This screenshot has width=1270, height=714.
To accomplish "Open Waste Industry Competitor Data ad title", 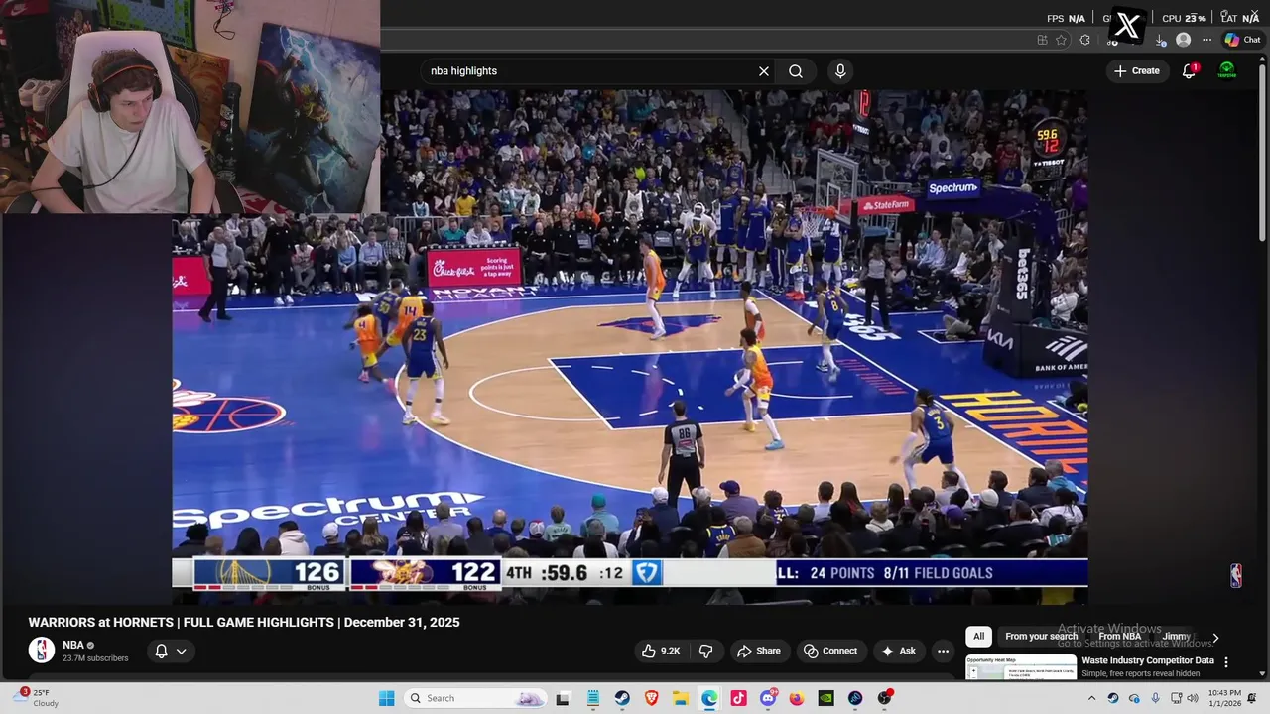I will pyautogui.click(x=1148, y=660).
